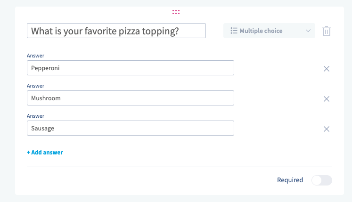Image resolution: width=352 pixels, height=202 pixels.
Task: Click the plus sign before Add answer
Action: [x=28, y=153]
